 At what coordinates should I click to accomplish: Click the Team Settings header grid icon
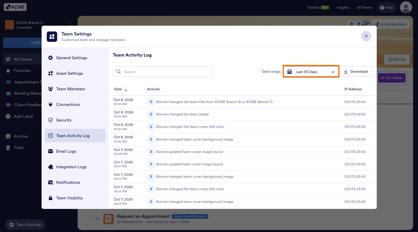[x=52, y=37]
